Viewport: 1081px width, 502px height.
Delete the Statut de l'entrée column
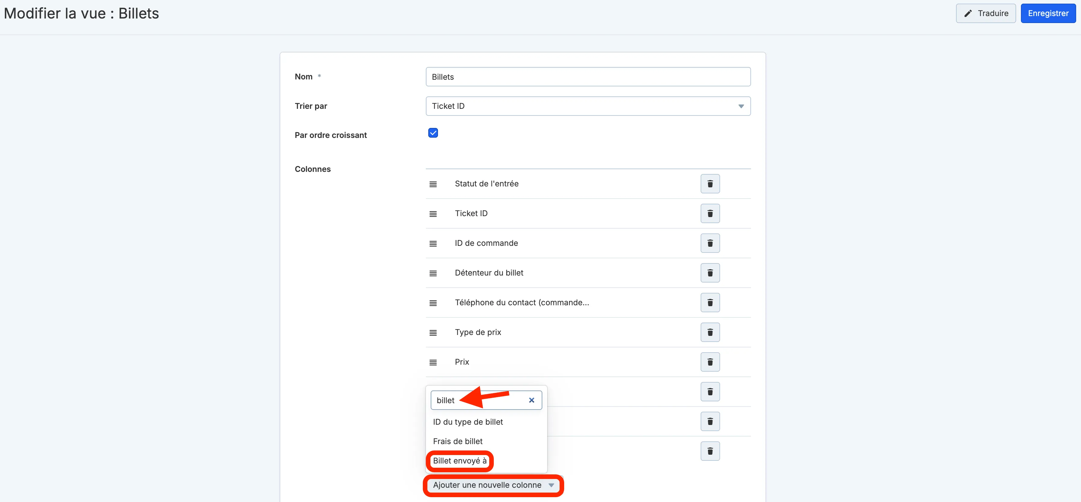pyautogui.click(x=710, y=184)
